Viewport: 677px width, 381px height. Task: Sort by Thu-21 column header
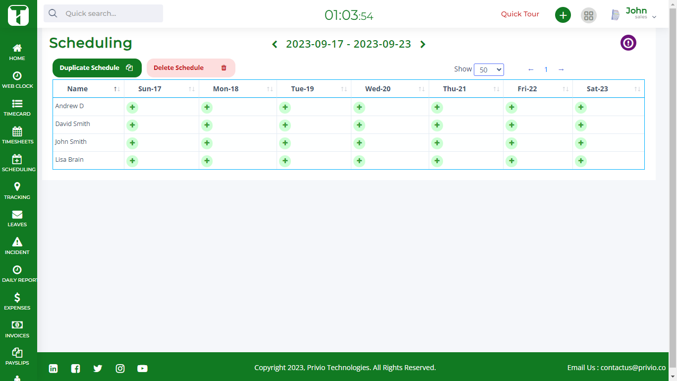(x=466, y=89)
